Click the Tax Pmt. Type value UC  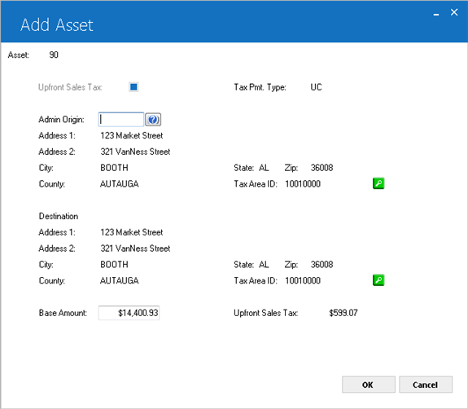pos(316,87)
